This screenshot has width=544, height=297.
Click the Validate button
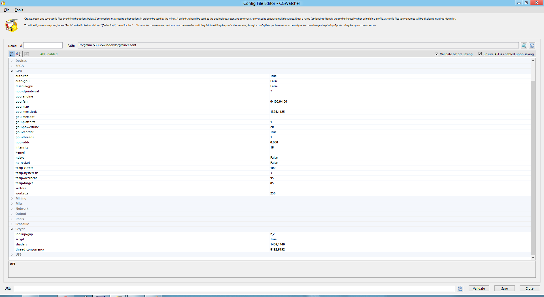[x=479, y=288]
